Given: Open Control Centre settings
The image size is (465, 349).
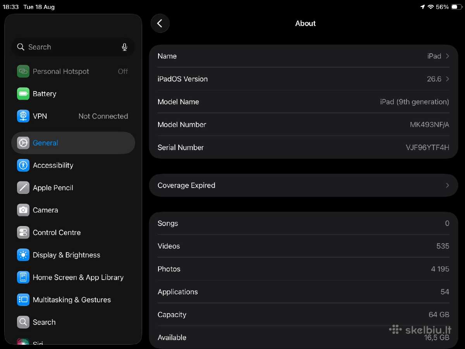Looking at the screenshot, I should coord(73,233).
